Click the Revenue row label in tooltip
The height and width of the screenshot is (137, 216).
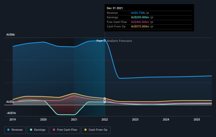[x=112, y=13]
